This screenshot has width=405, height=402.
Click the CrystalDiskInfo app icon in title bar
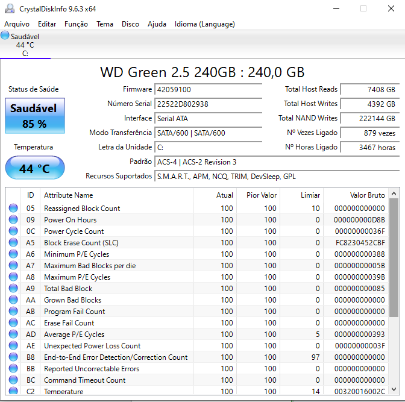[10, 8]
